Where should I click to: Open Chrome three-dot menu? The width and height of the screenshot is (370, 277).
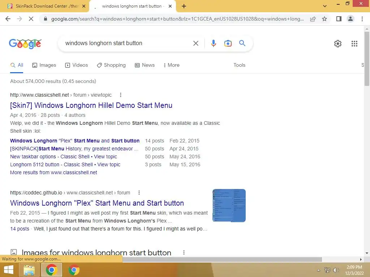coord(362,19)
